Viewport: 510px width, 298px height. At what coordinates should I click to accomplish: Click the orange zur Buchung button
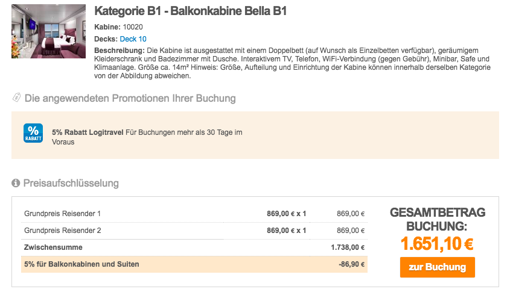[x=437, y=267]
